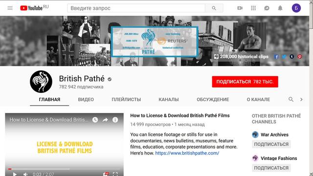The image size is (313, 176).
Task: Open the YouTube apps grid
Action: [253, 8]
